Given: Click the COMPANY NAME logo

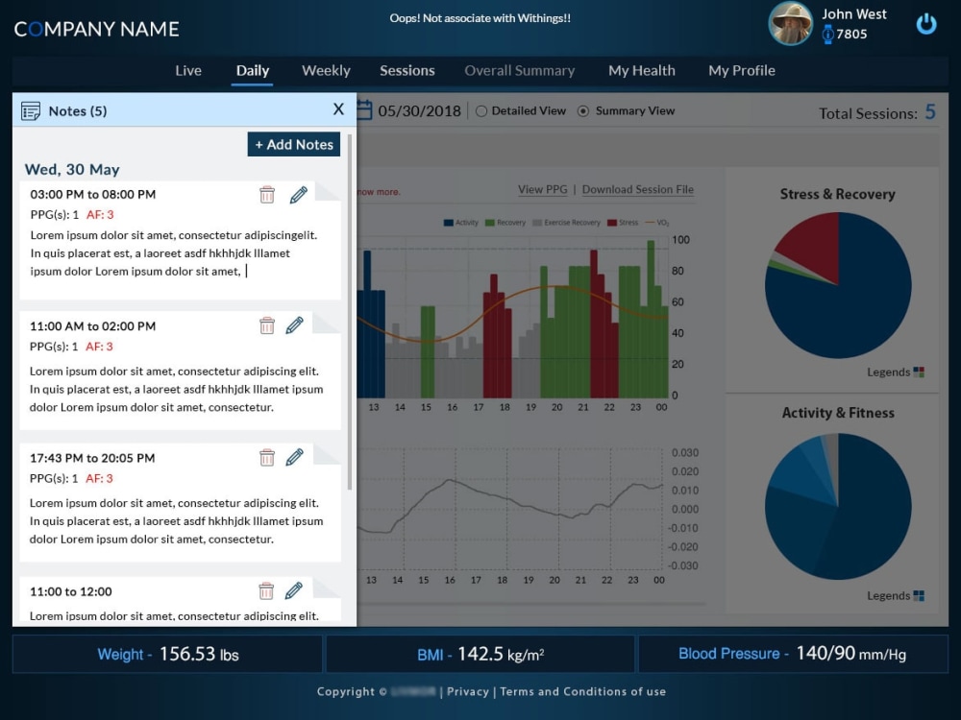Looking at the screenshot, I should click(x=96, y=29).
